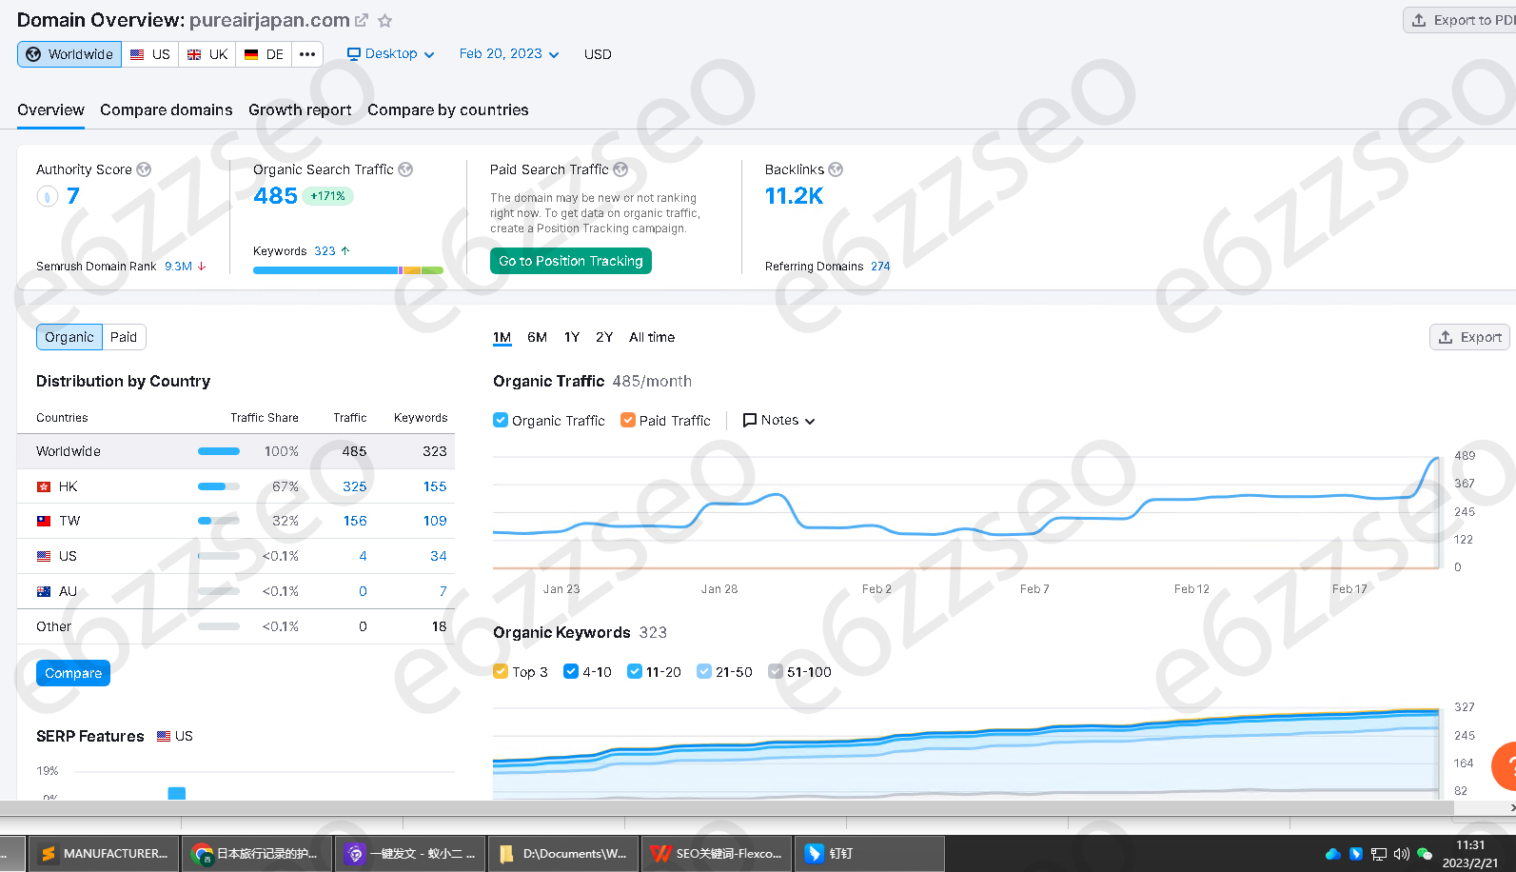This screenshot has width=1516, height=872.
Task: Click the Authority Score circular gauge icon
Action: [x=47, y=196]
